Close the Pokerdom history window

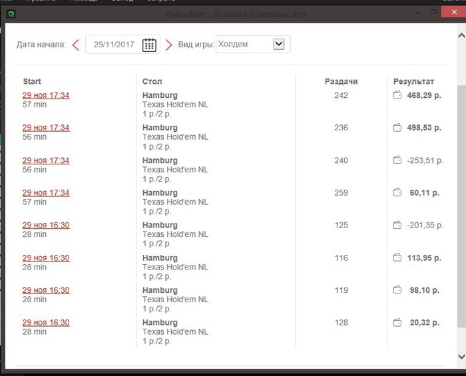pyautogui.click(x=454, y=12)
